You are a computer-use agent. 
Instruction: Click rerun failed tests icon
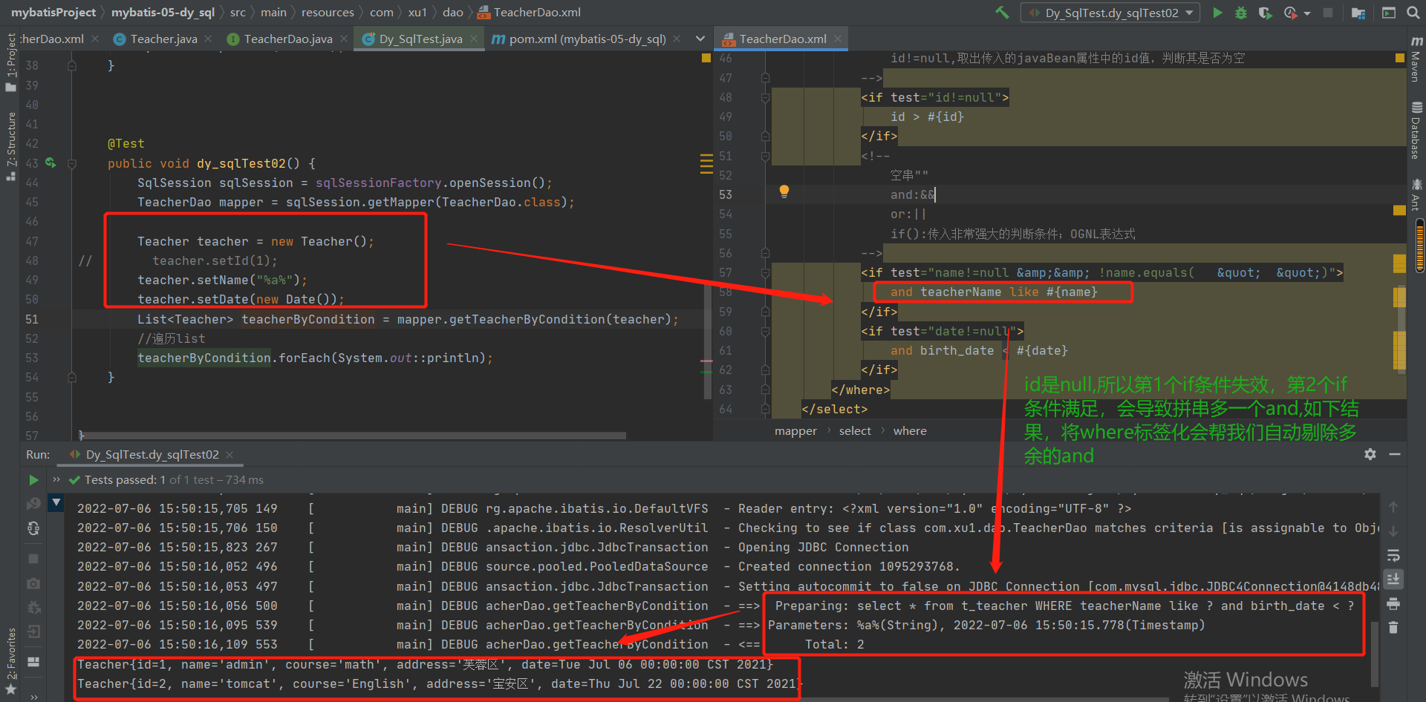(33, 504)
